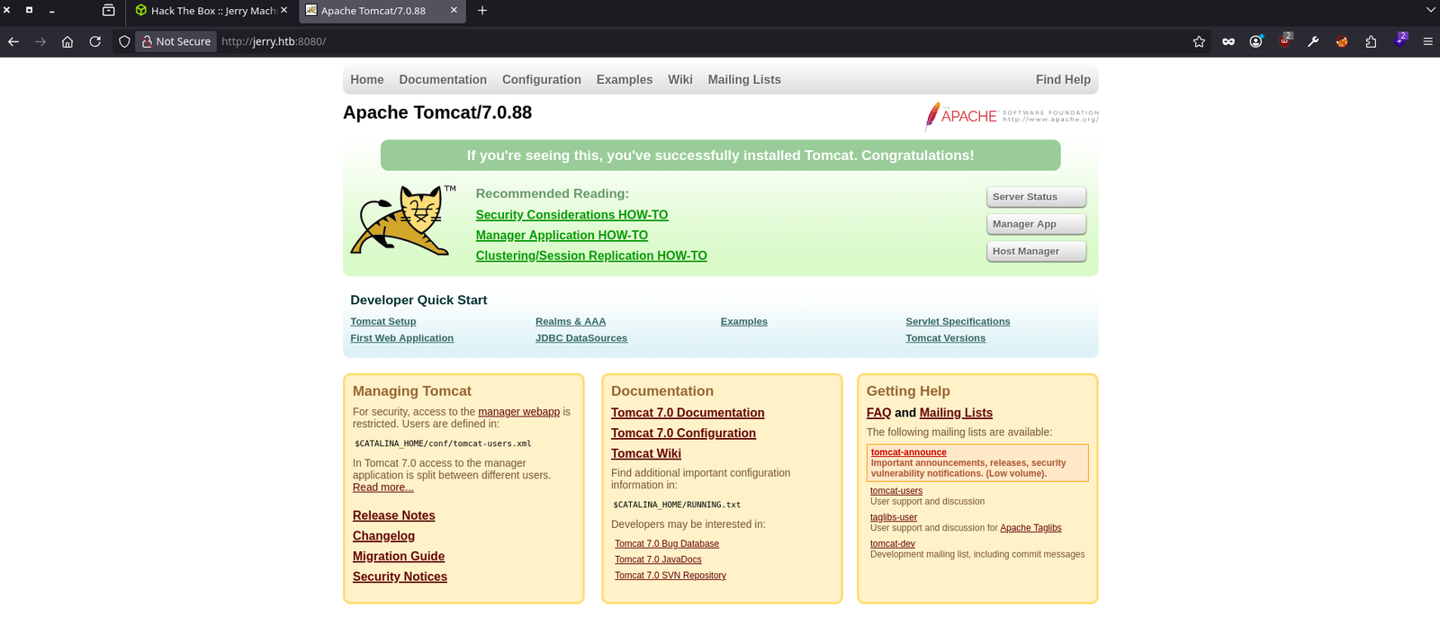Open Clustering/Session Replication HOW-TO link
Image resolution: width=1440 pixels, height=617 pixels.
click(x=591, y=256)
